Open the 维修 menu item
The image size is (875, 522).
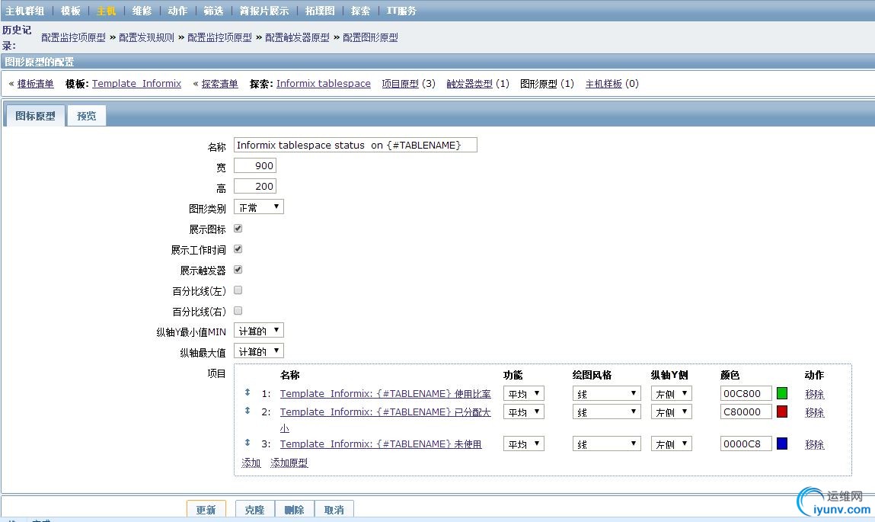(142, 11)
